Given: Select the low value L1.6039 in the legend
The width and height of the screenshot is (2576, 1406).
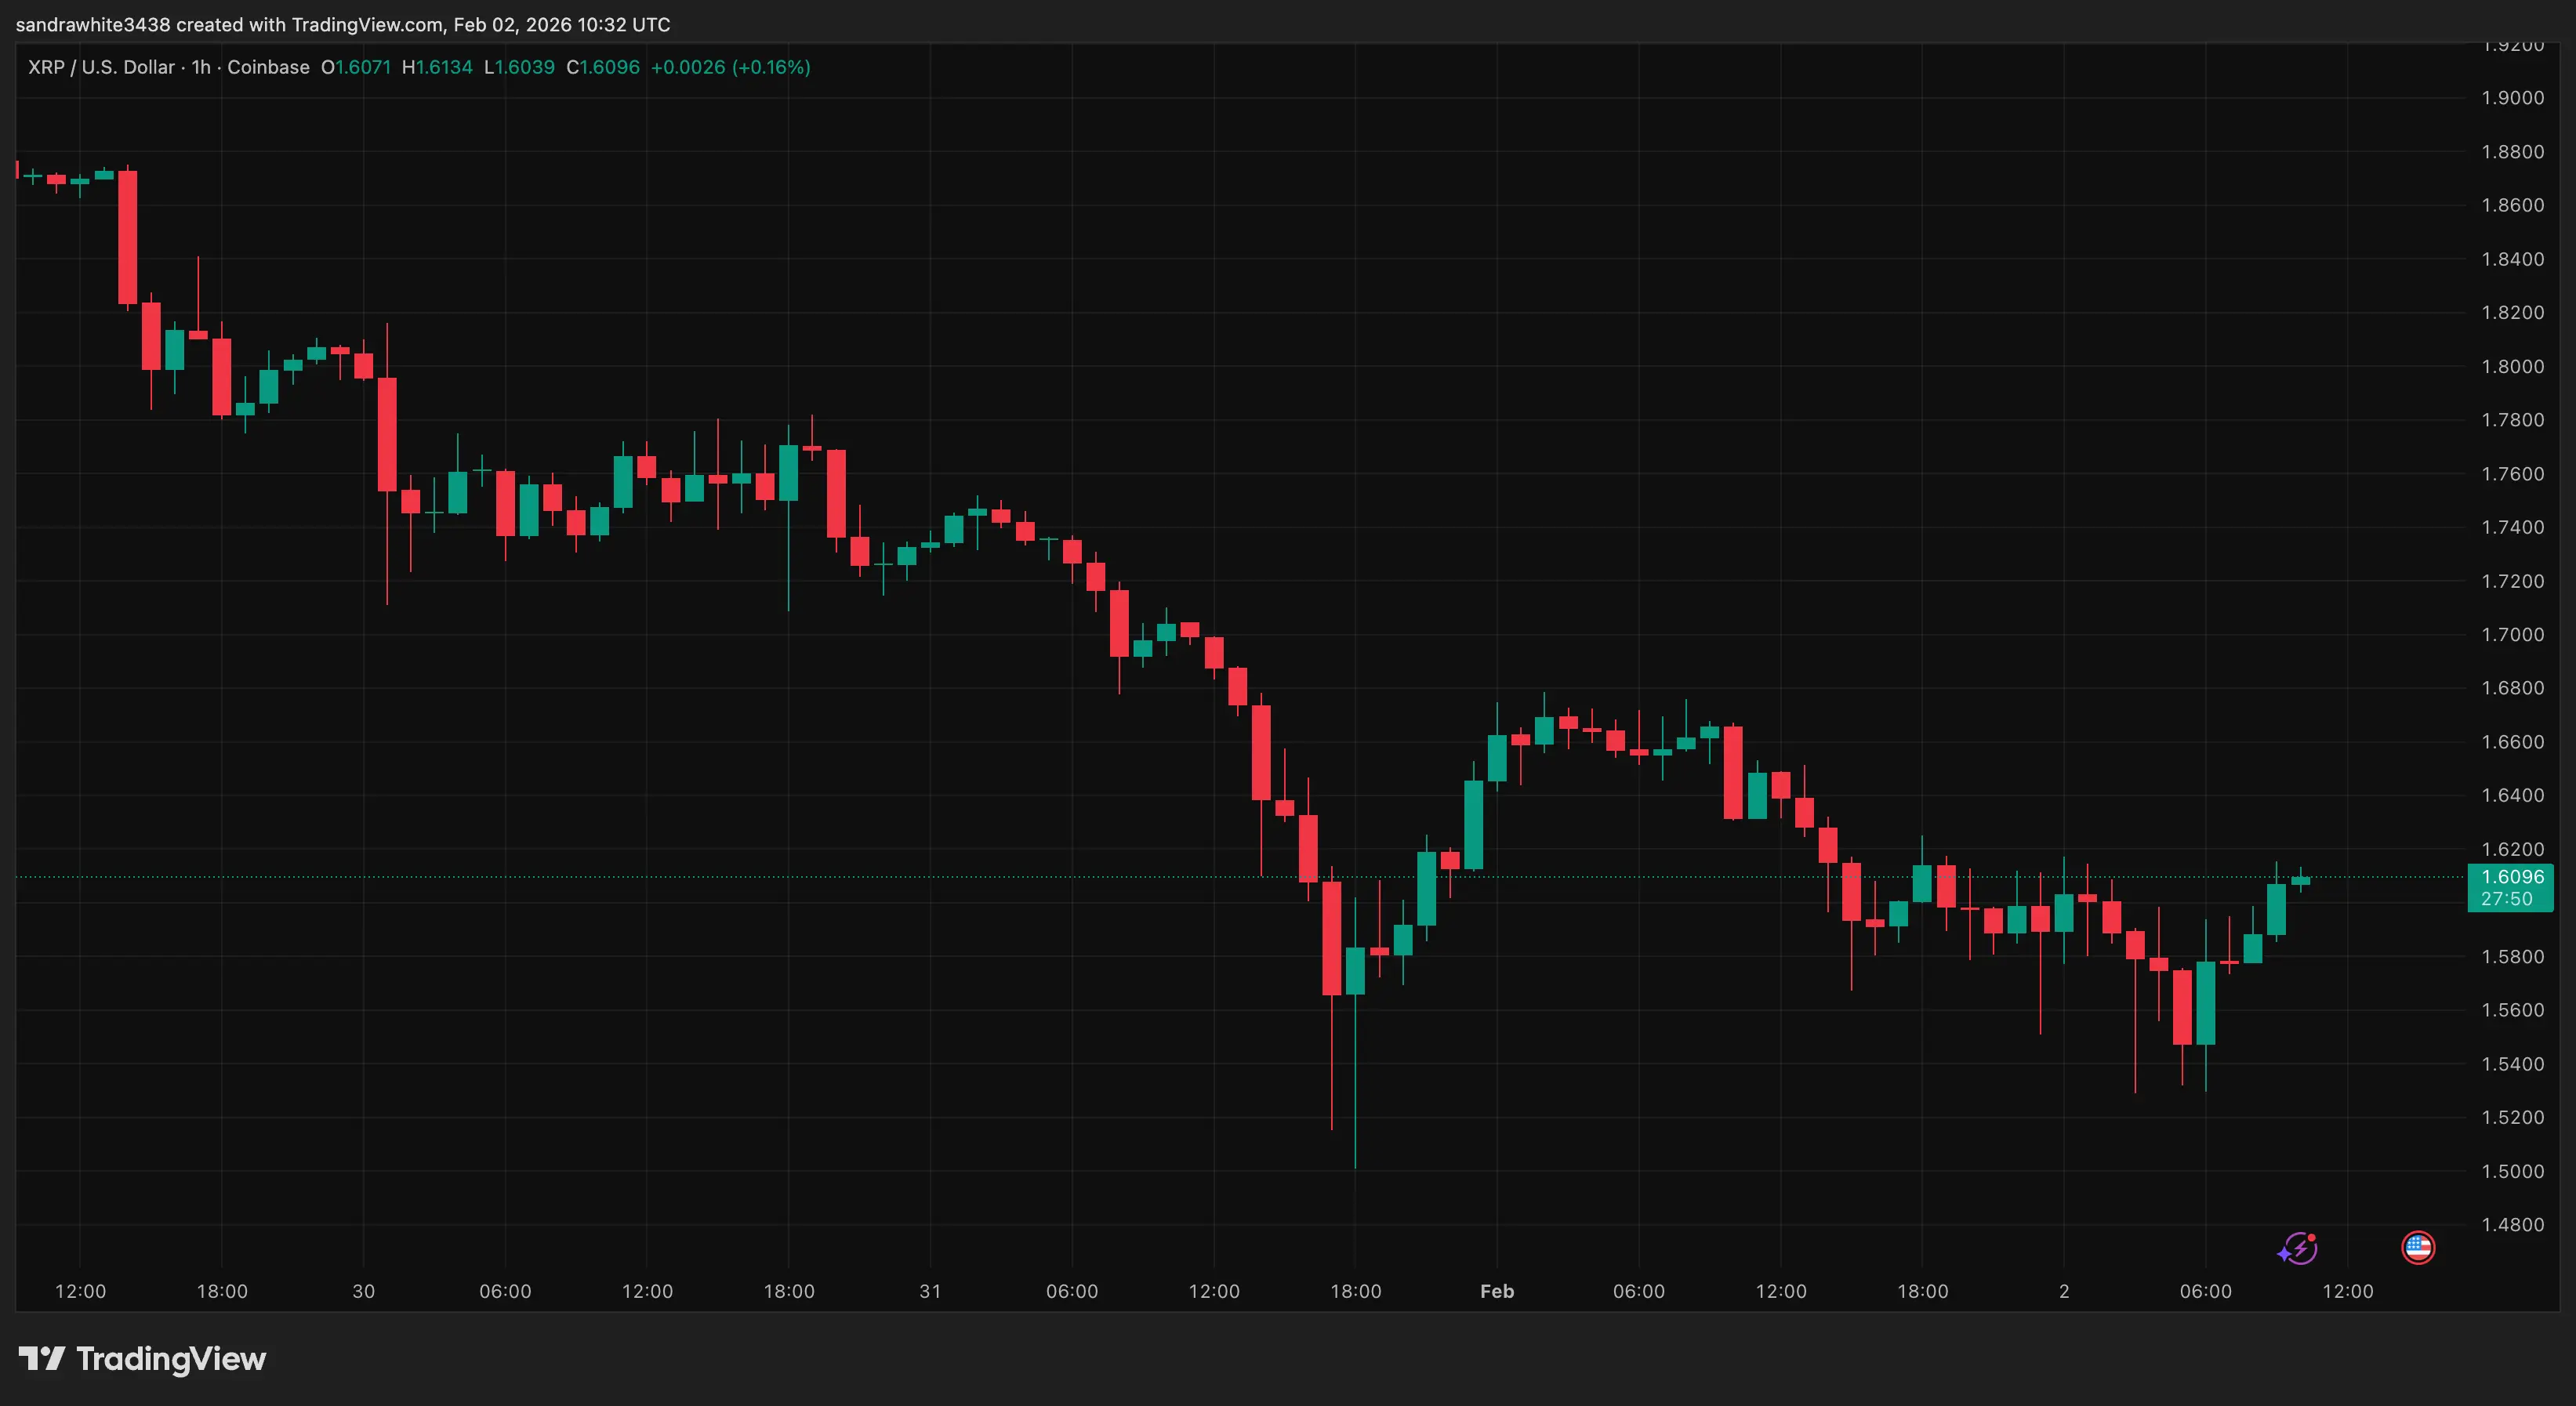Looking at the screenshot, I should click(519, 67).
